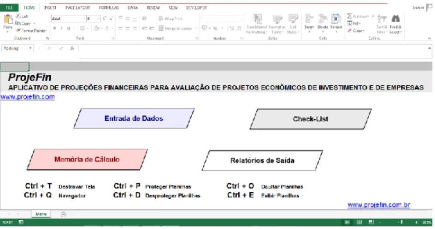Click the text orientation icon
The width and height of the screenshot is (435, 229).
145,18
